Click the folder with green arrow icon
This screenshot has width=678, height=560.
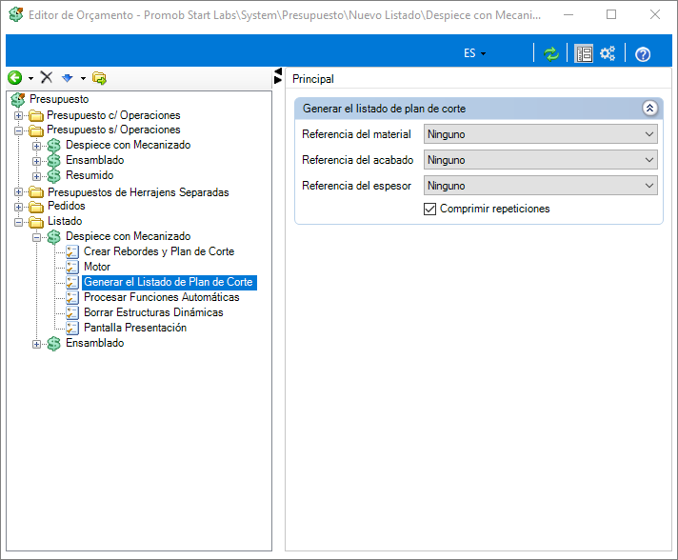click(x=99, y=78)
